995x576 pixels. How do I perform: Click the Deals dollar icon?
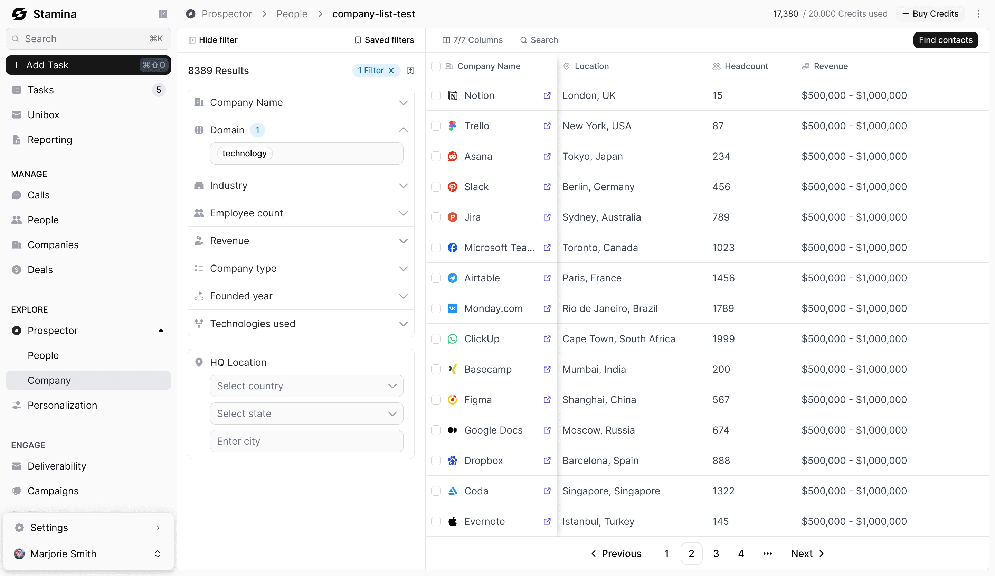[17, 269]
